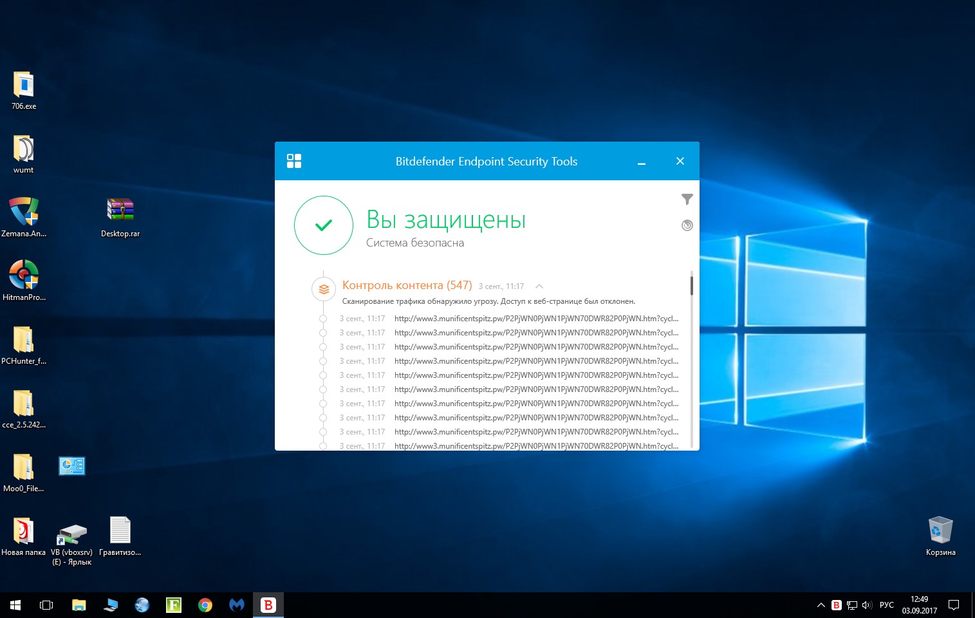975x618 pixels.
Task: Open Bitdefender from the taskbar
Action: (268, 605)
